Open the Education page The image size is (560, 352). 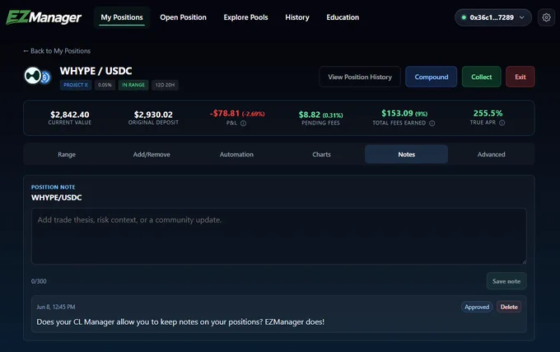[343, 17]
